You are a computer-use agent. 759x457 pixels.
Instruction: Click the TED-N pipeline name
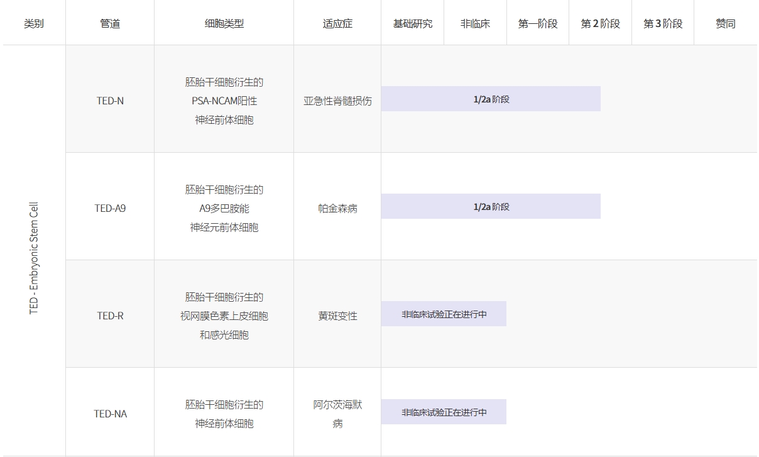(x=110, y=101)
